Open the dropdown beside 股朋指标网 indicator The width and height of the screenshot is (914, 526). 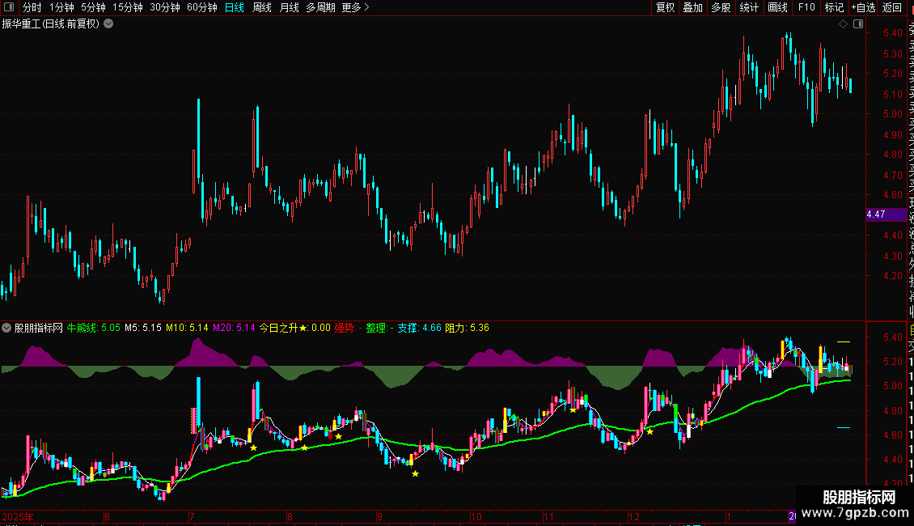(6, 328)
